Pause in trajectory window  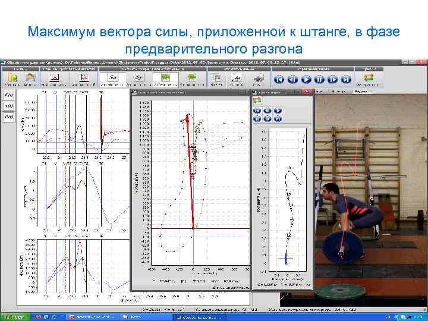pyautogui.click(x=257, y=118)
